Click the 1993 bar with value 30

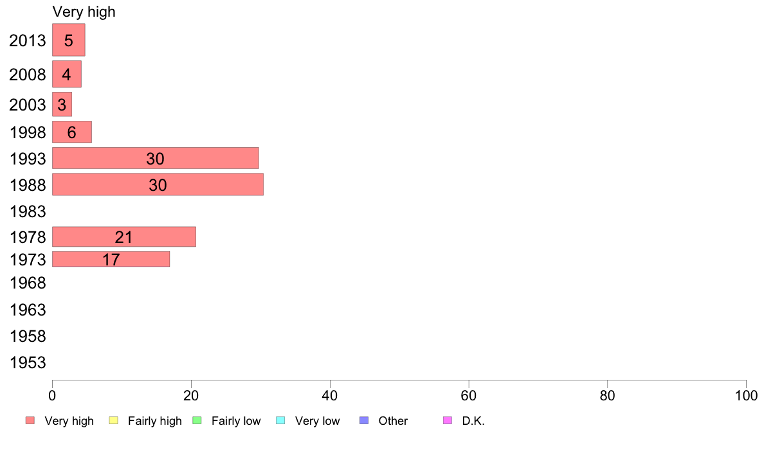coord(156,158)
